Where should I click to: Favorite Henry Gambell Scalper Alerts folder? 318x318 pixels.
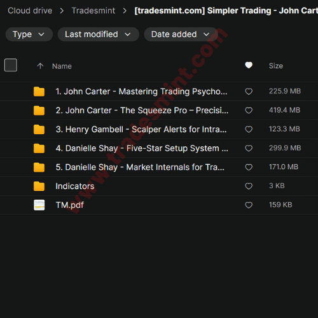tap(249, 129)
